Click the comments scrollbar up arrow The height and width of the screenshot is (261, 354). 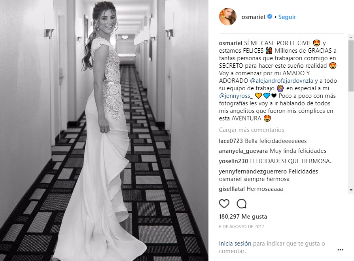coord(351,37)
